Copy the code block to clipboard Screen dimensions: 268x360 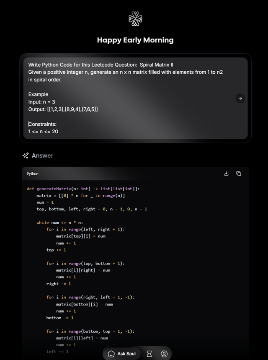pos(239,174)
